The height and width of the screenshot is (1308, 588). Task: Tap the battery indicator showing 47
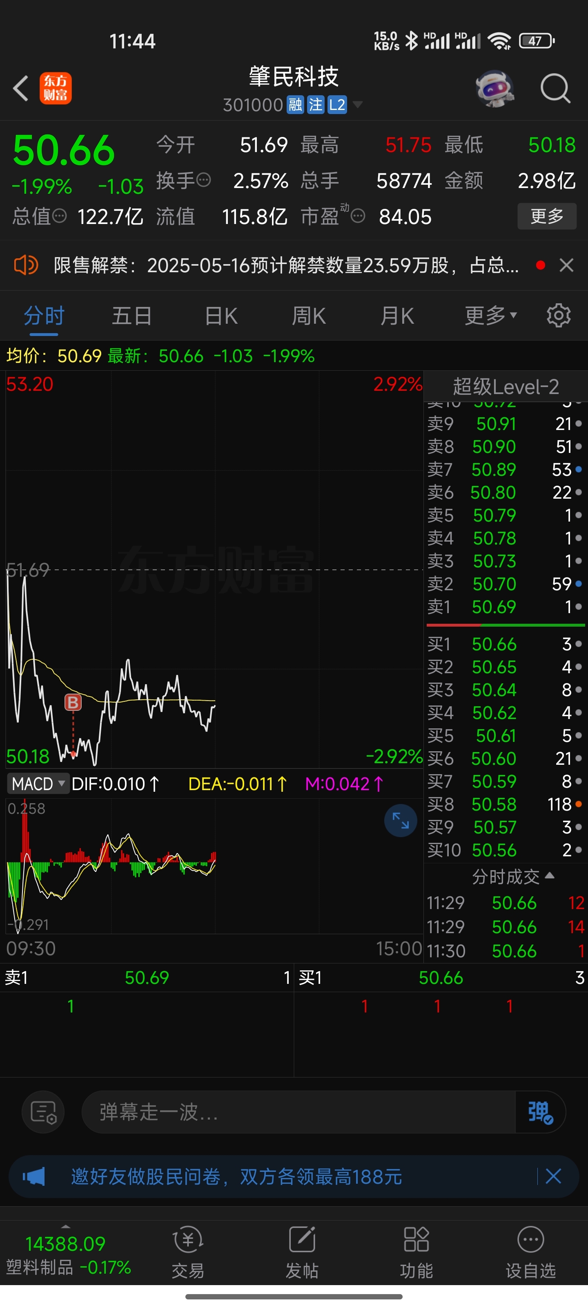pos(537,40)
